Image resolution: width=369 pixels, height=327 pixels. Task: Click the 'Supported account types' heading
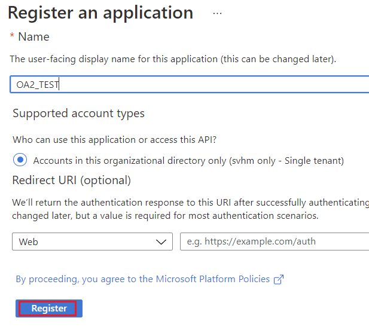[78, 114]
